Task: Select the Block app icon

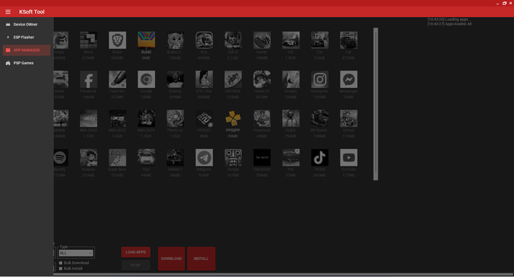Action: point(89,40)
